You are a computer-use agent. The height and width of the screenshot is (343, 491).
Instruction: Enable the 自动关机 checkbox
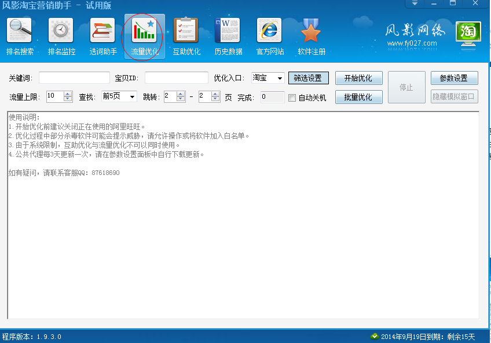click(x=292, y=98)
